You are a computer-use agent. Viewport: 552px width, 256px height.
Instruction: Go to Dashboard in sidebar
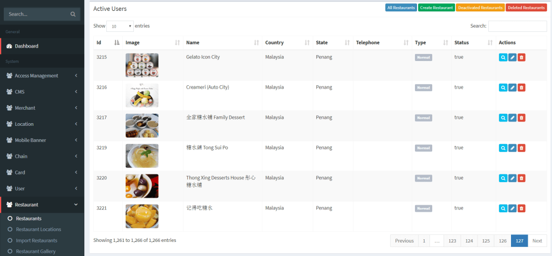coord(26,46)
